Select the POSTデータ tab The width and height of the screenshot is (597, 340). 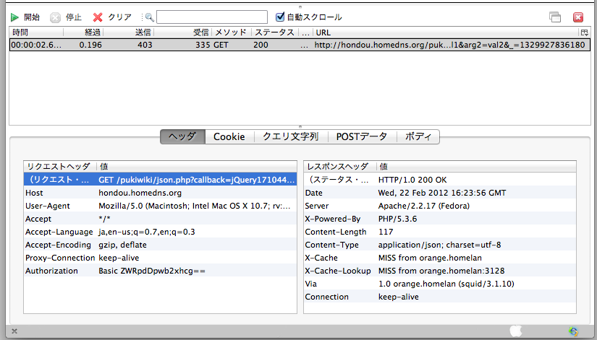click(362, 136)
